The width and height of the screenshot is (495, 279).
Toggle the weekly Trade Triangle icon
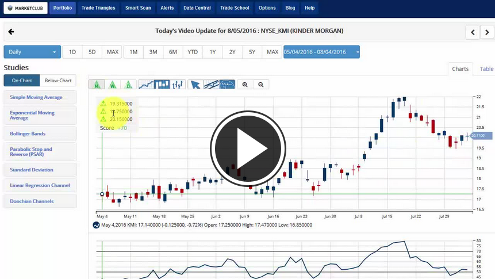[113, 85]
